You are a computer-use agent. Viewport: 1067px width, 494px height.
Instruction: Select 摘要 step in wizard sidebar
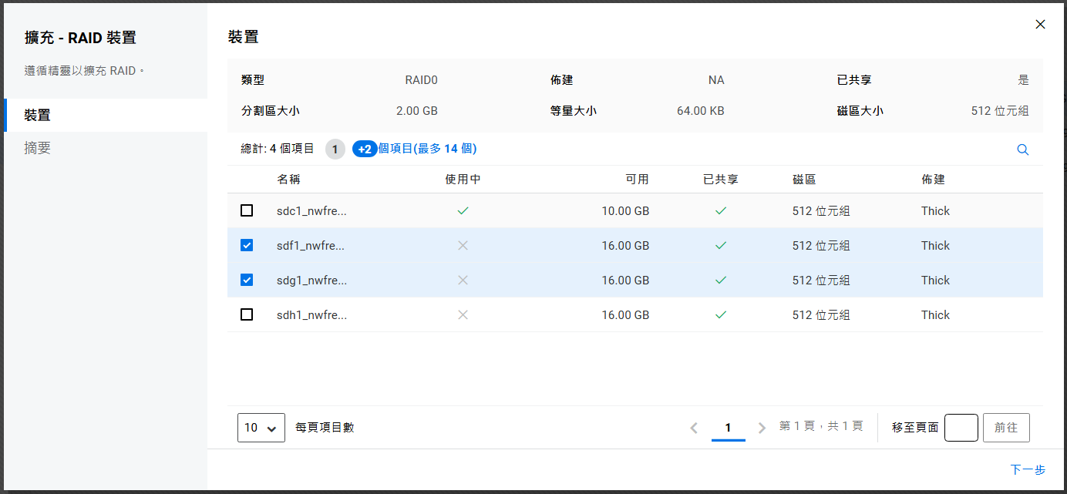pos(37,148)
